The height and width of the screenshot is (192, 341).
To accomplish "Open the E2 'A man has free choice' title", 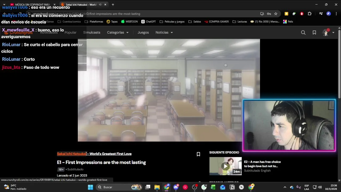I will pyautogui.click(x=262, y=164).
